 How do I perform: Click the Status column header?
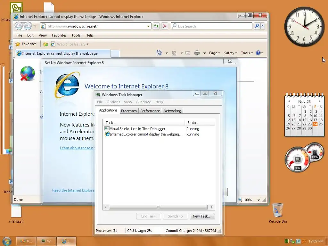tap(200, 123)
